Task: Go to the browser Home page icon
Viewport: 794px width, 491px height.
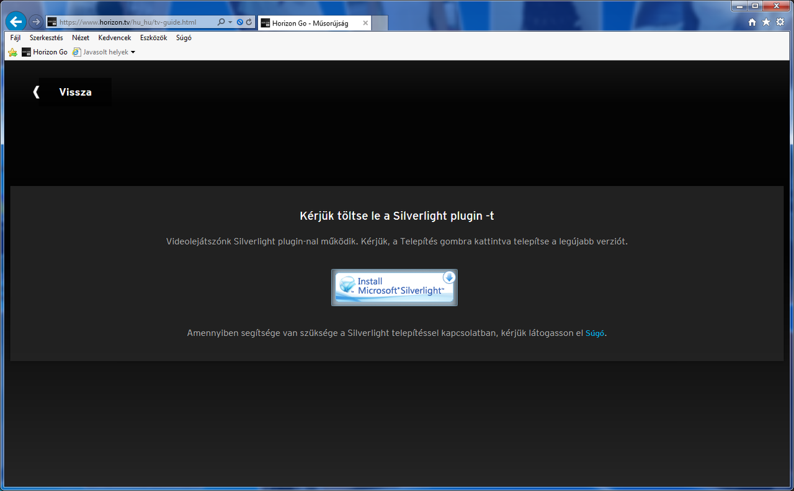Action: 752,22
